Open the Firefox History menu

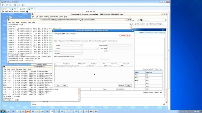click(x=47, y=17)
